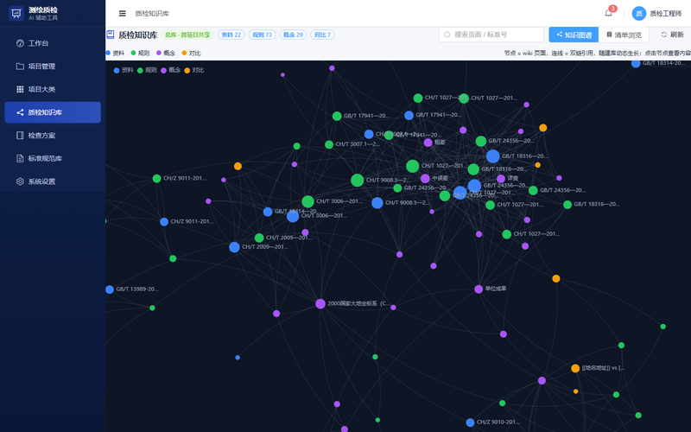Open 标准规范库 in the sidebar
Screen dimensions: 691x432
(x=53, y=158)
